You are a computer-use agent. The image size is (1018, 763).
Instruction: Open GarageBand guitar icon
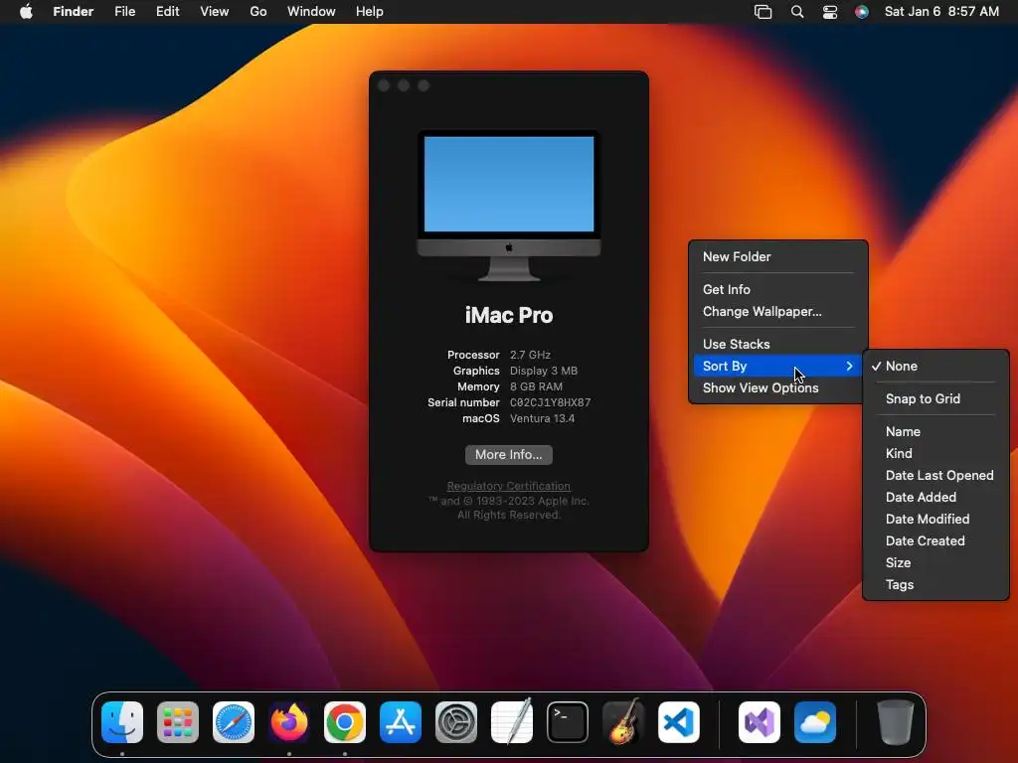pos(623,722)
